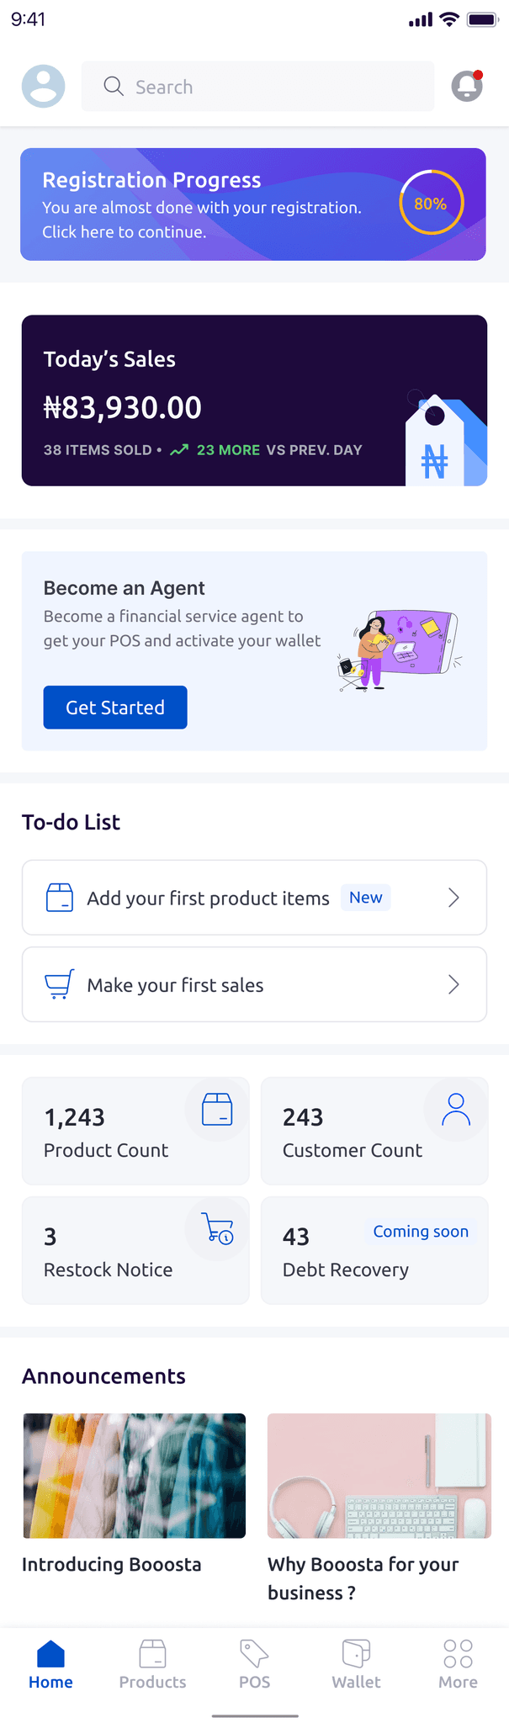Select the search magnifier icon
The image size is (509, 1723).
click(114, 87)
